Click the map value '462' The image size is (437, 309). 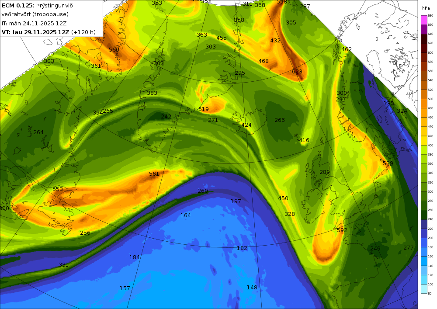tap(347, 49)
